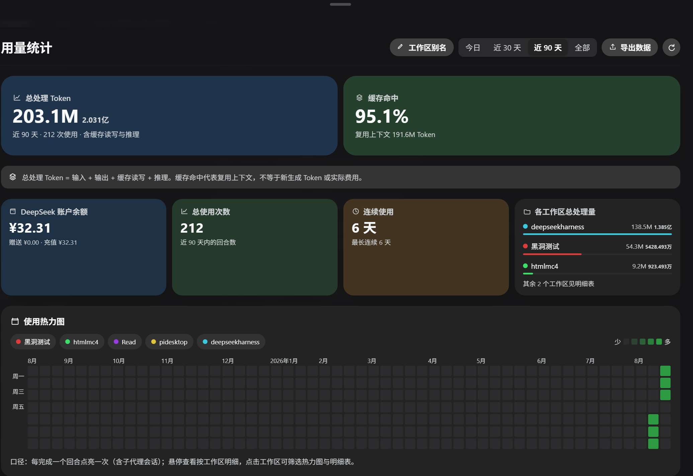Click the deepseekharness workspace row
This screenshot has width=693, height=476.
point(597,229)
